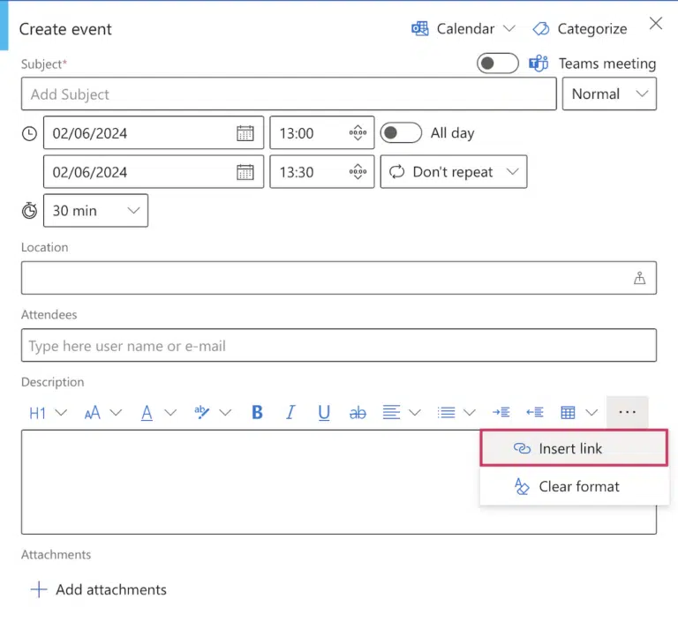
Task: Apply strikethrough formatting
Action: click(358, 413)
